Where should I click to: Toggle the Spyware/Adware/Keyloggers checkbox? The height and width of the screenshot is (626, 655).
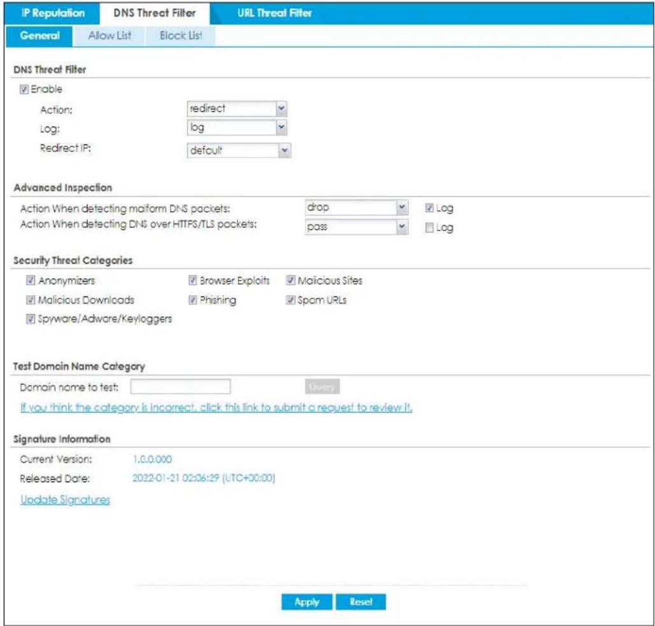31,319
